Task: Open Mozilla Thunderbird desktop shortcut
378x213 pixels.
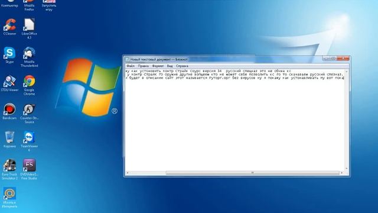Action: (29, 57)
